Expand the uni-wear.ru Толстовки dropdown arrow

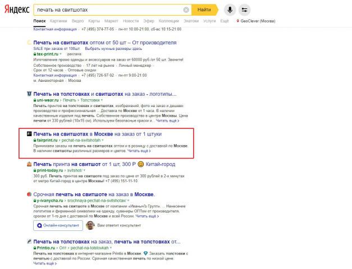pyautogui.click(x=102, y=100)
